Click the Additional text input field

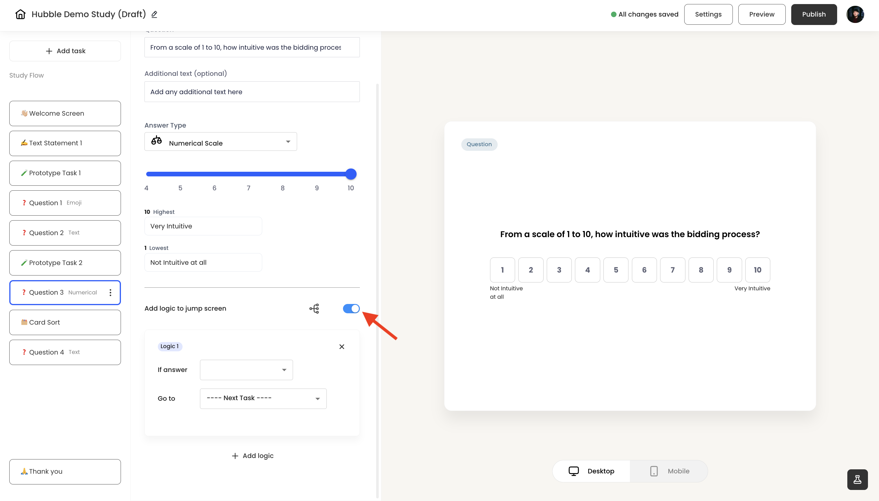point(252,92)
